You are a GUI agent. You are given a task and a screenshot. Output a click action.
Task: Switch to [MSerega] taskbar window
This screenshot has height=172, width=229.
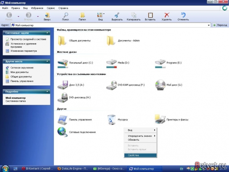point(109,169)
